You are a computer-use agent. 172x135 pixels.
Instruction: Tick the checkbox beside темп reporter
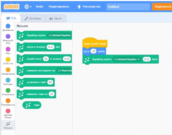click(19, 105)
